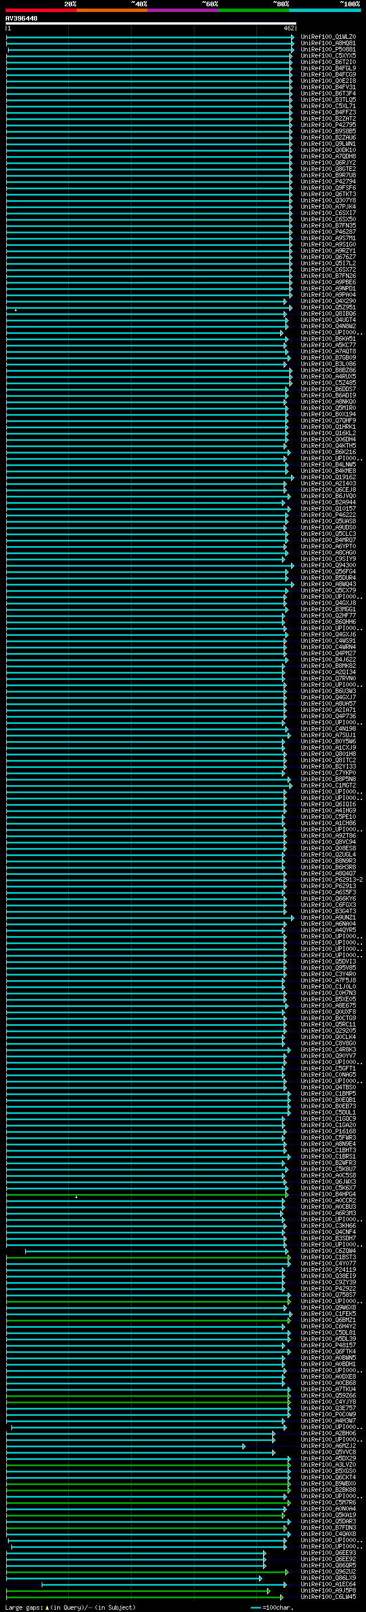Open hit UniRef100_A9PA04
Viewport: 366px width, 1612px height.
click(328, 294)
